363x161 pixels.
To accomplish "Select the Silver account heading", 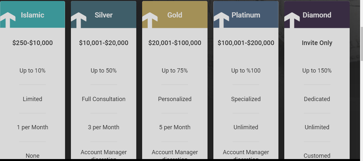I will pos(103,15).
